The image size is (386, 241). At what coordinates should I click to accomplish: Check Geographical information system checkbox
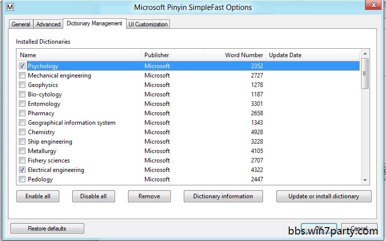(x=22, y=122)
